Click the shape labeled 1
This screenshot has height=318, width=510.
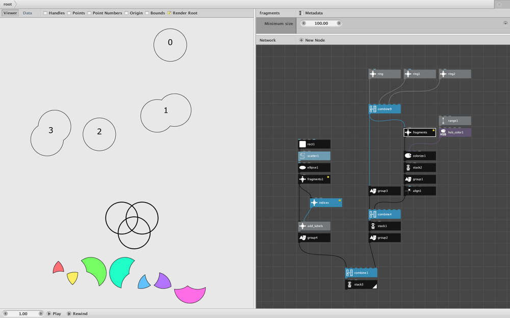[x=166, y=113]
